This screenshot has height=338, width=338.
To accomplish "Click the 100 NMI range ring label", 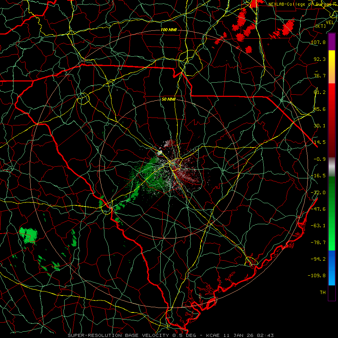I will pyautogui.click(x=169, y=30).
